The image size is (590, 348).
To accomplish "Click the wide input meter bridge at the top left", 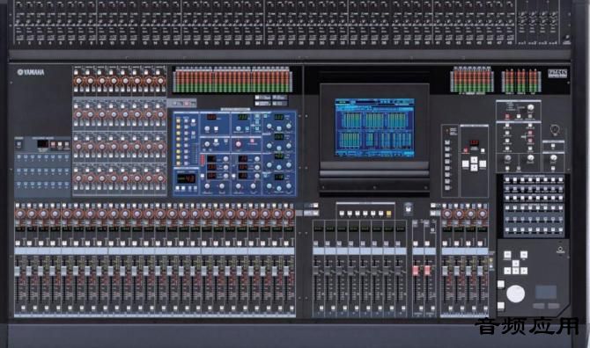I will [x=232, y=80].
